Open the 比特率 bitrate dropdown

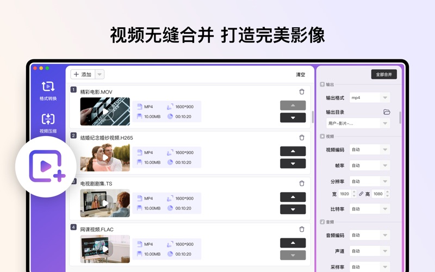tap(370, 209)
